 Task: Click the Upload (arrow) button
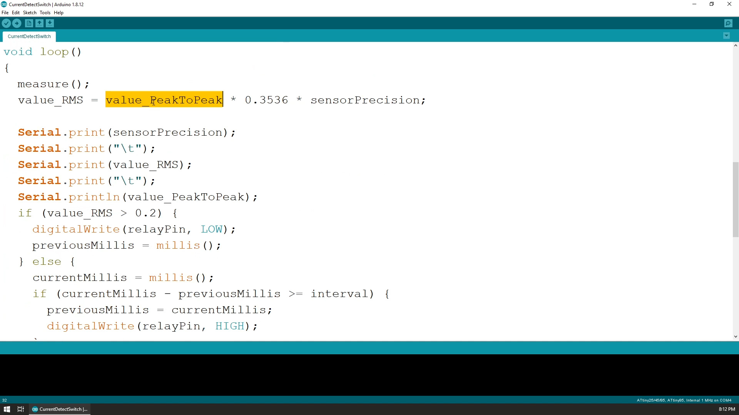click(x=17, y=23)
